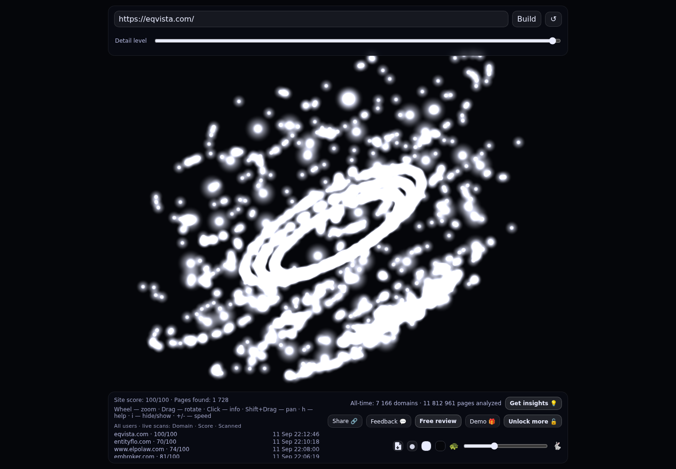Click the animation speed slider handle
Image resolution: width=676 pixels, height=469 pixels.
click(494, 446)
